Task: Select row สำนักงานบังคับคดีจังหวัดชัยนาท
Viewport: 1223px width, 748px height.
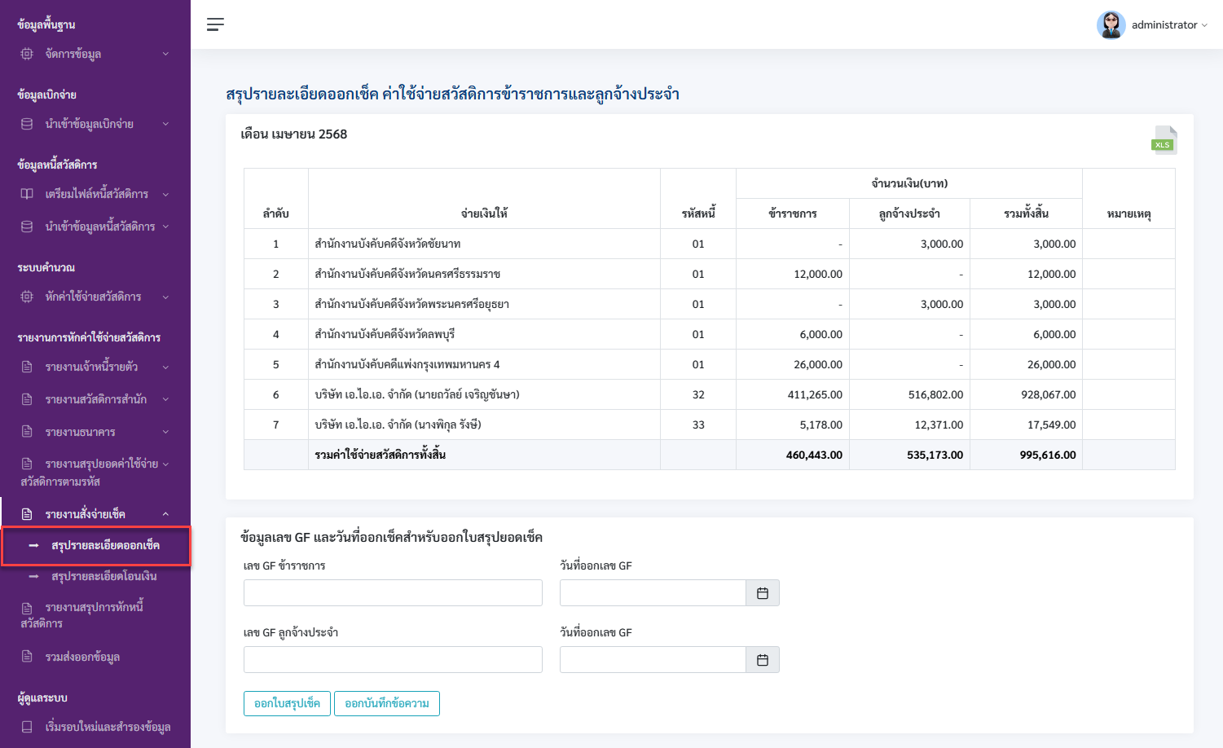Action: click(x=709, y=244)
